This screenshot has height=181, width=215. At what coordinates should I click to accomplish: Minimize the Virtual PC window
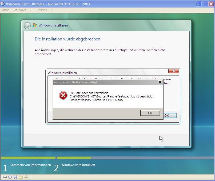click(198, 4)
